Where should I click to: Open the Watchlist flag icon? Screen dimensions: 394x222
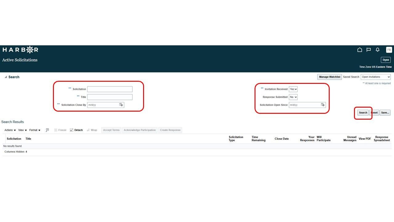pyautogui.click(x=368, y=50)
